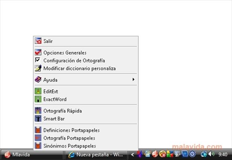Viewport: 232px width, 160px height.
Task: Click the orange tray icon with red X
Action: point(162,154)
